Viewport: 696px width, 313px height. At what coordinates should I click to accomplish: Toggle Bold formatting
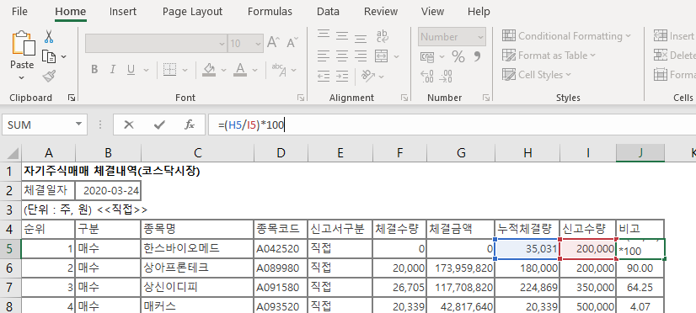(94, 70)
